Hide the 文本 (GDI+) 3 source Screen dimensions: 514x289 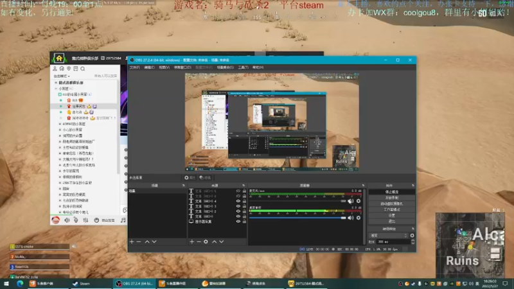pos(238,206)
